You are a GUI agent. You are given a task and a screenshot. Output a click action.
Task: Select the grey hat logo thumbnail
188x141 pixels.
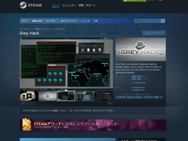[47, 96]
